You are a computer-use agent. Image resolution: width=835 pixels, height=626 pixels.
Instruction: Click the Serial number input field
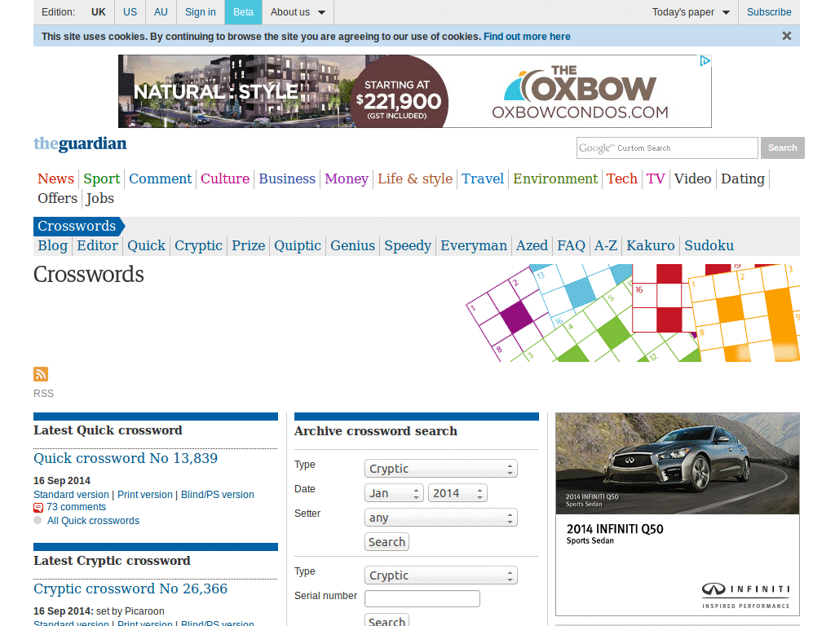[422, 599]
